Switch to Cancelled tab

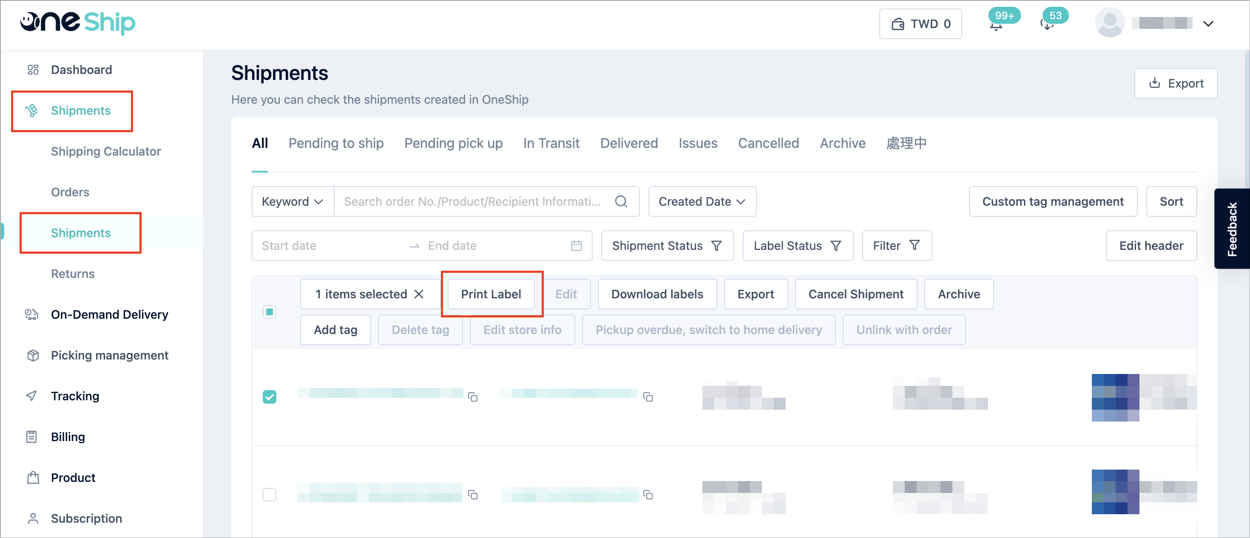pyautogui.click(x=768, y=143)
